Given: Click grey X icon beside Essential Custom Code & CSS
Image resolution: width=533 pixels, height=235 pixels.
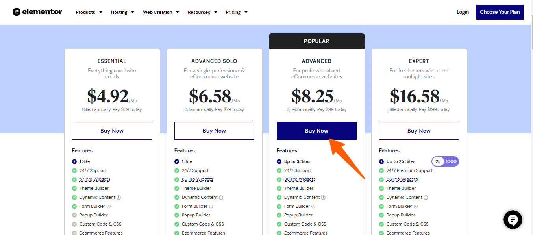Looking at the screenshot, I should click(74, 224).
